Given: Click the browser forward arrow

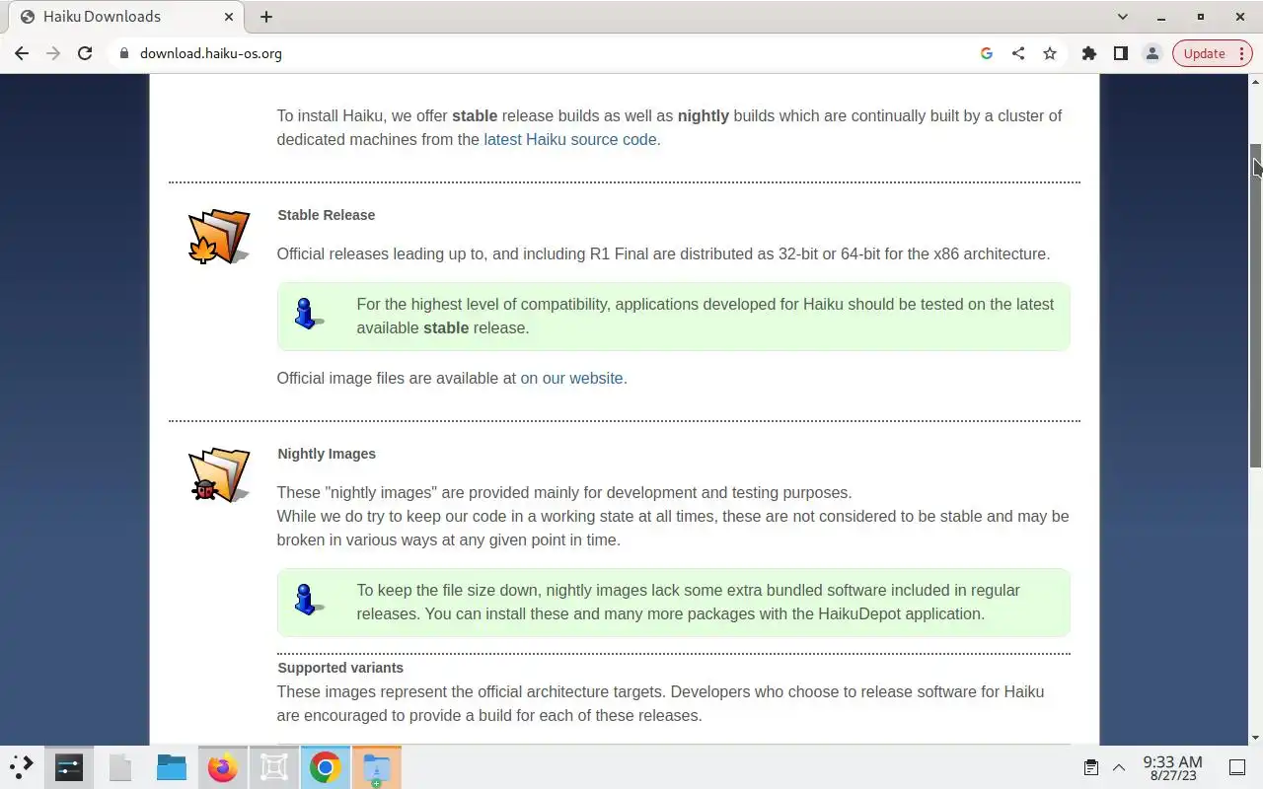Looking at the screenshot, I should pos(53,53).
